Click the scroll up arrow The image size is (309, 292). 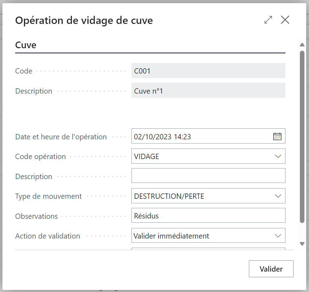[302, 45]
